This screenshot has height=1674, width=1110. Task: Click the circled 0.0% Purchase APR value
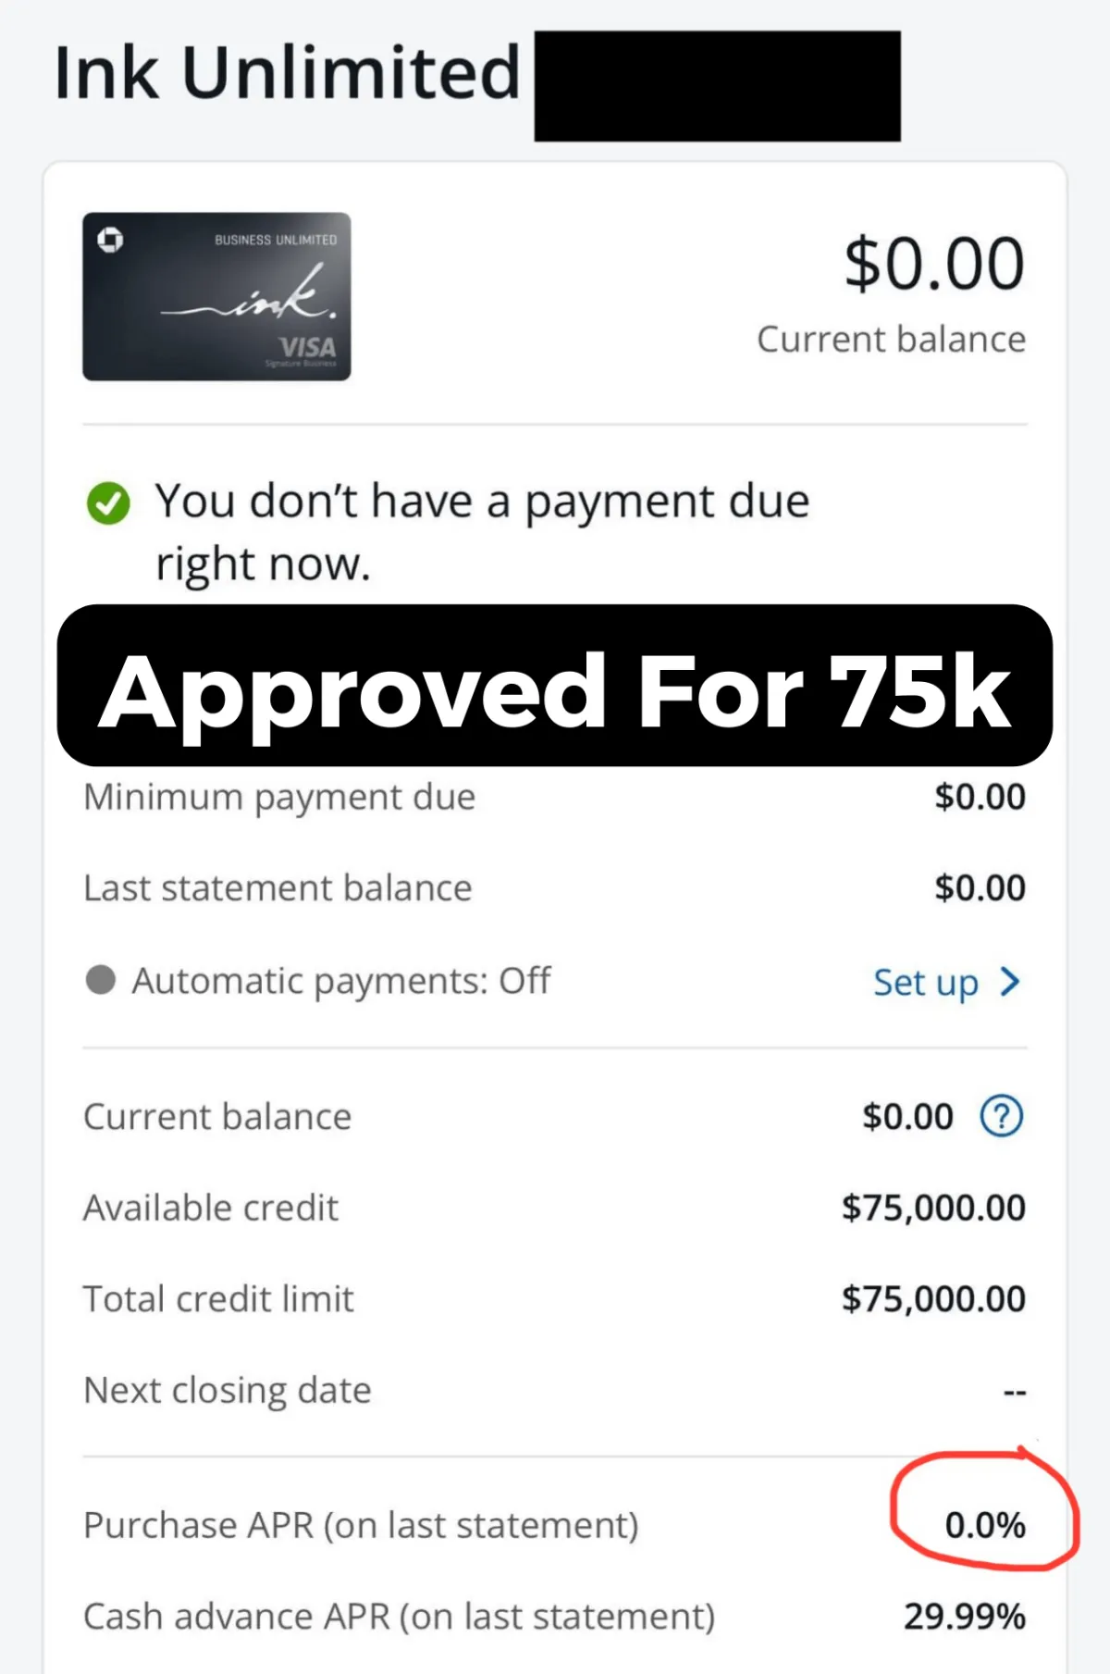click(985, 1525)
